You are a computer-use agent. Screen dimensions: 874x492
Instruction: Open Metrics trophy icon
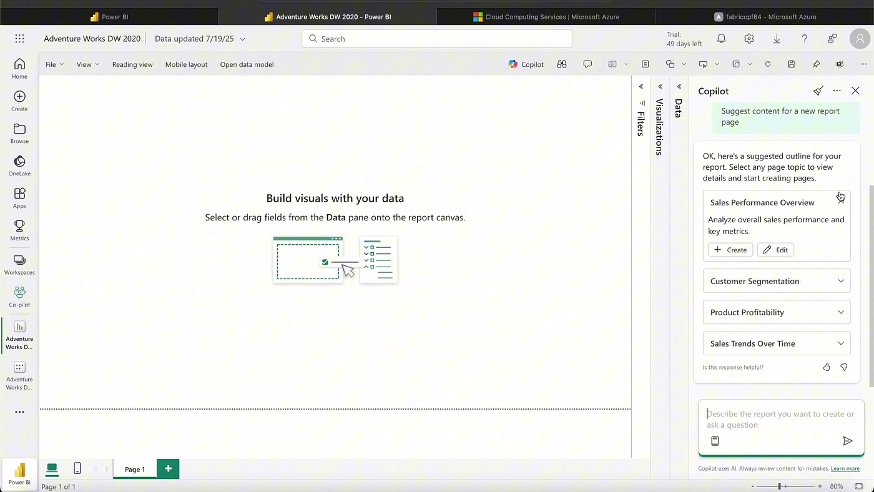click(19, 230)
